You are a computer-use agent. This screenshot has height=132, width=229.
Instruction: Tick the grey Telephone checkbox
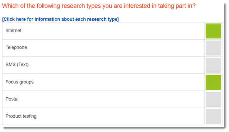tap(213, 48)
